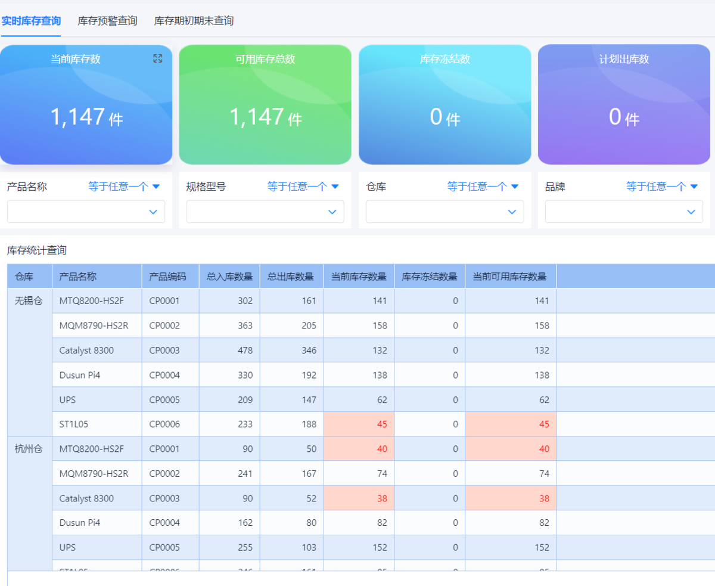Expand the 仓库 value select box
Image resolution: width=715 pixels, height=586 pixels.
point(444,212)
